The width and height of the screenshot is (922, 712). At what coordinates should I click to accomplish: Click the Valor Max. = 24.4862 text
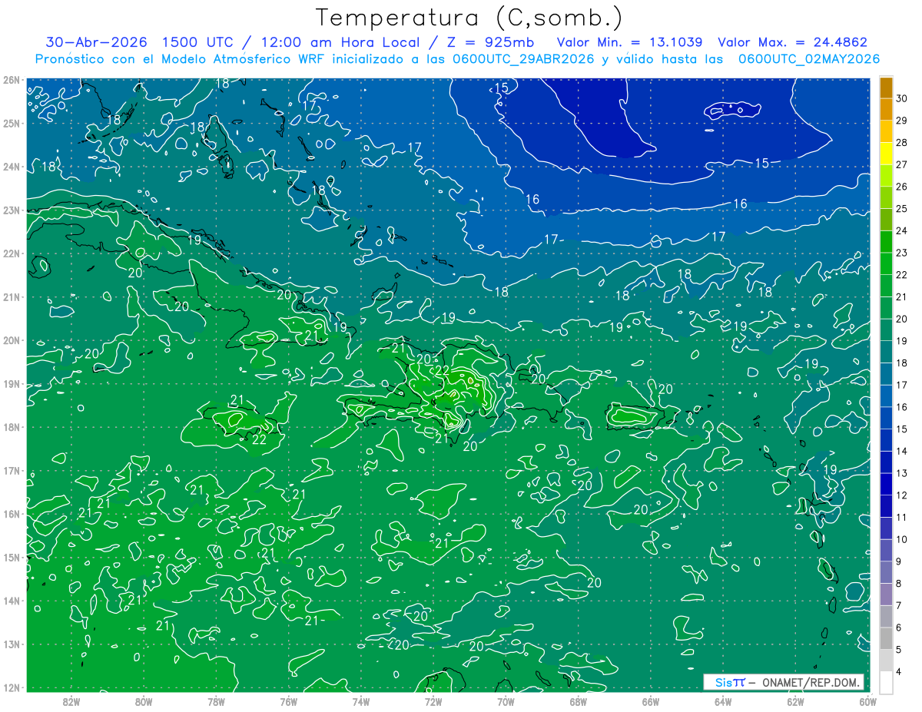coord(792,42)
